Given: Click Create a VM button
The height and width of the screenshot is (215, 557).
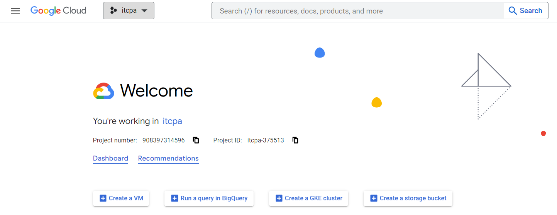Looking at the screenshot, I should click(121, 198).
